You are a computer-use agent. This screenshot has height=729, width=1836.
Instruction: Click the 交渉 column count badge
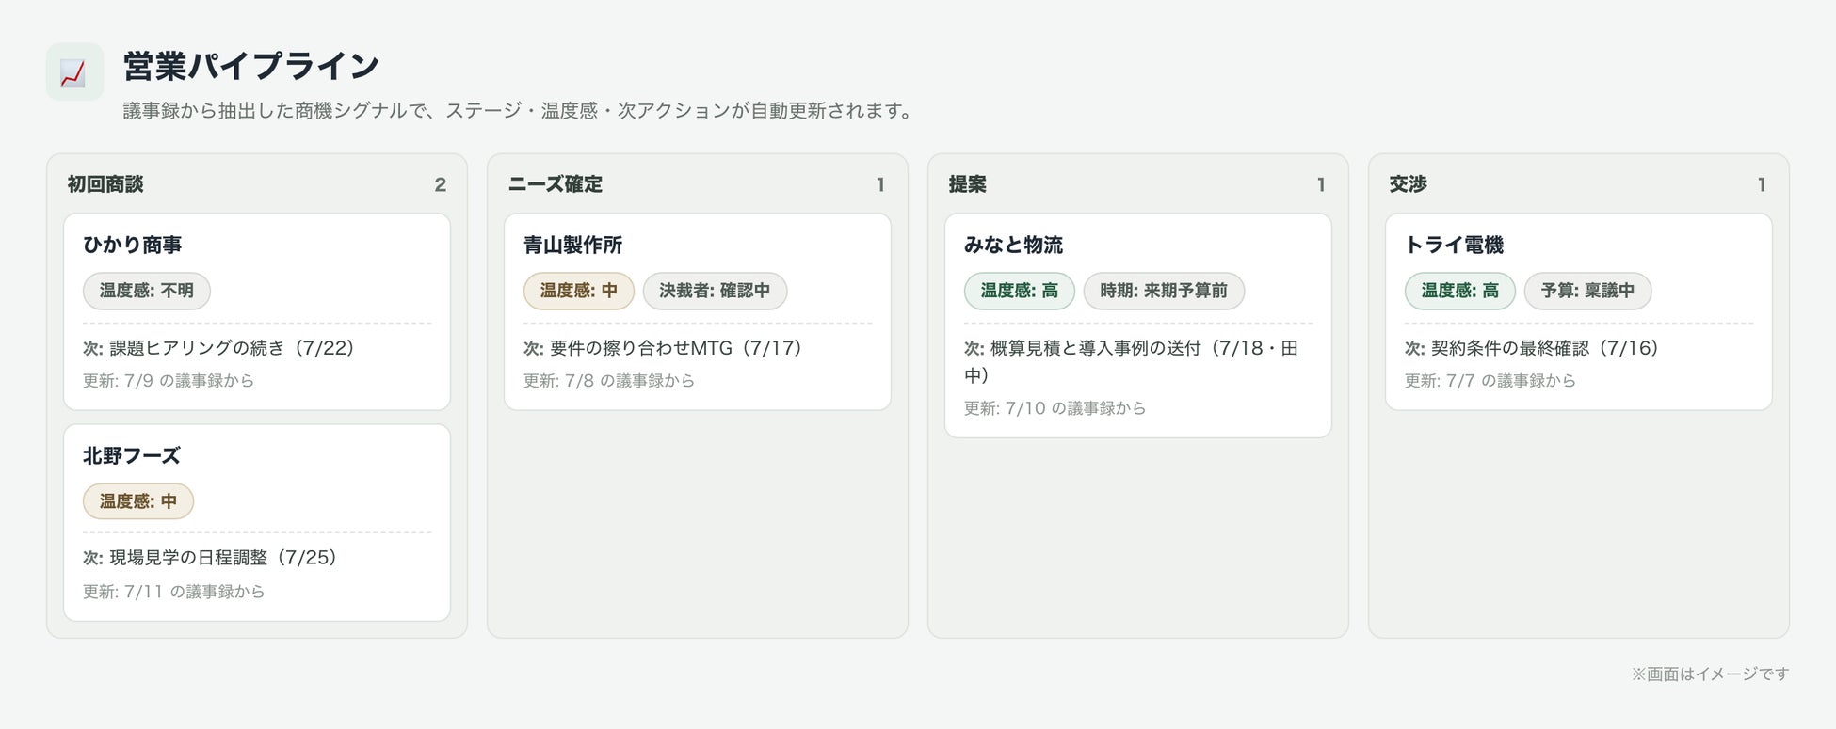[1762, 185]
